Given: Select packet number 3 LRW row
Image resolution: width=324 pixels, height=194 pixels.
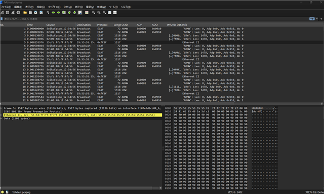Looking at the screenshot, I should [161, 35].
